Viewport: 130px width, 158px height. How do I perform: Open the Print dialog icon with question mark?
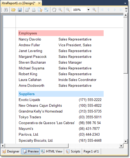tap(27, 10)
